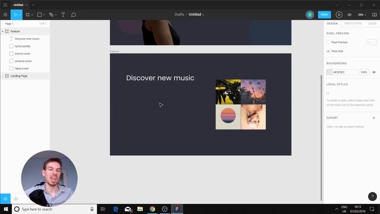Open shape tools dropdown arrow
380x214 pixels.
tap(44, 15)
